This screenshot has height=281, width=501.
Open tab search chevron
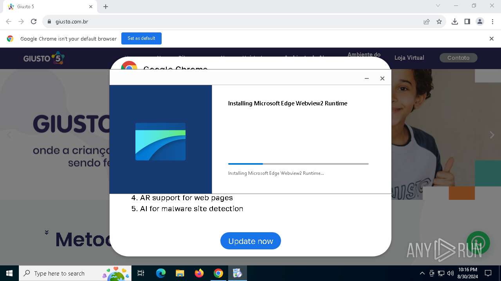[x=438, y=5]
